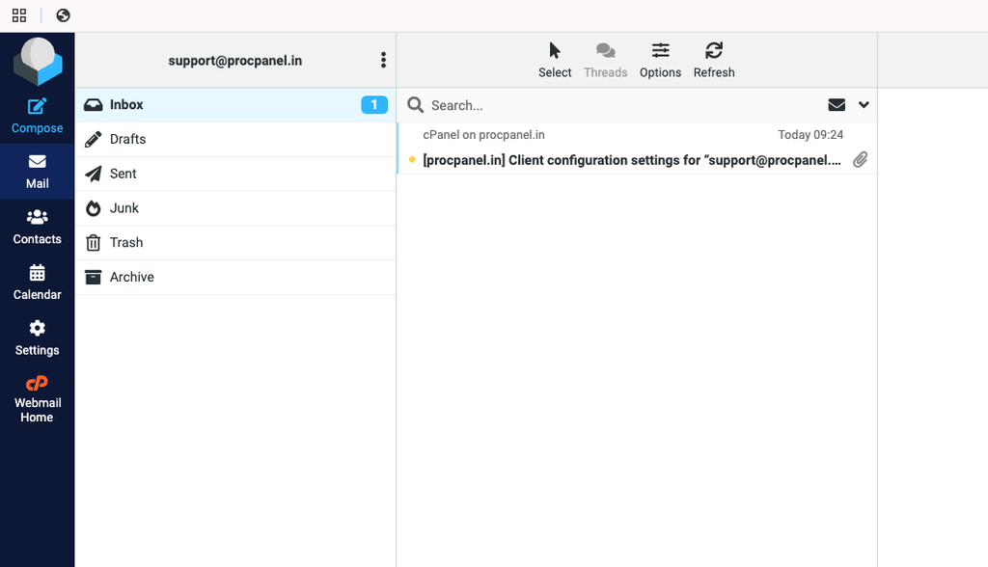The image size is (988, 567).
Task: Click the yellow unread dot on message
Action: coord(412,160)
